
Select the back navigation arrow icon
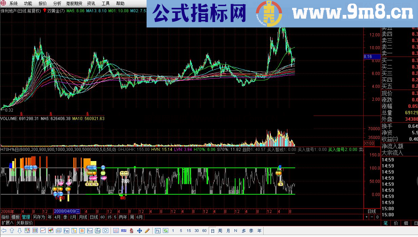click(x=4, y=231)
